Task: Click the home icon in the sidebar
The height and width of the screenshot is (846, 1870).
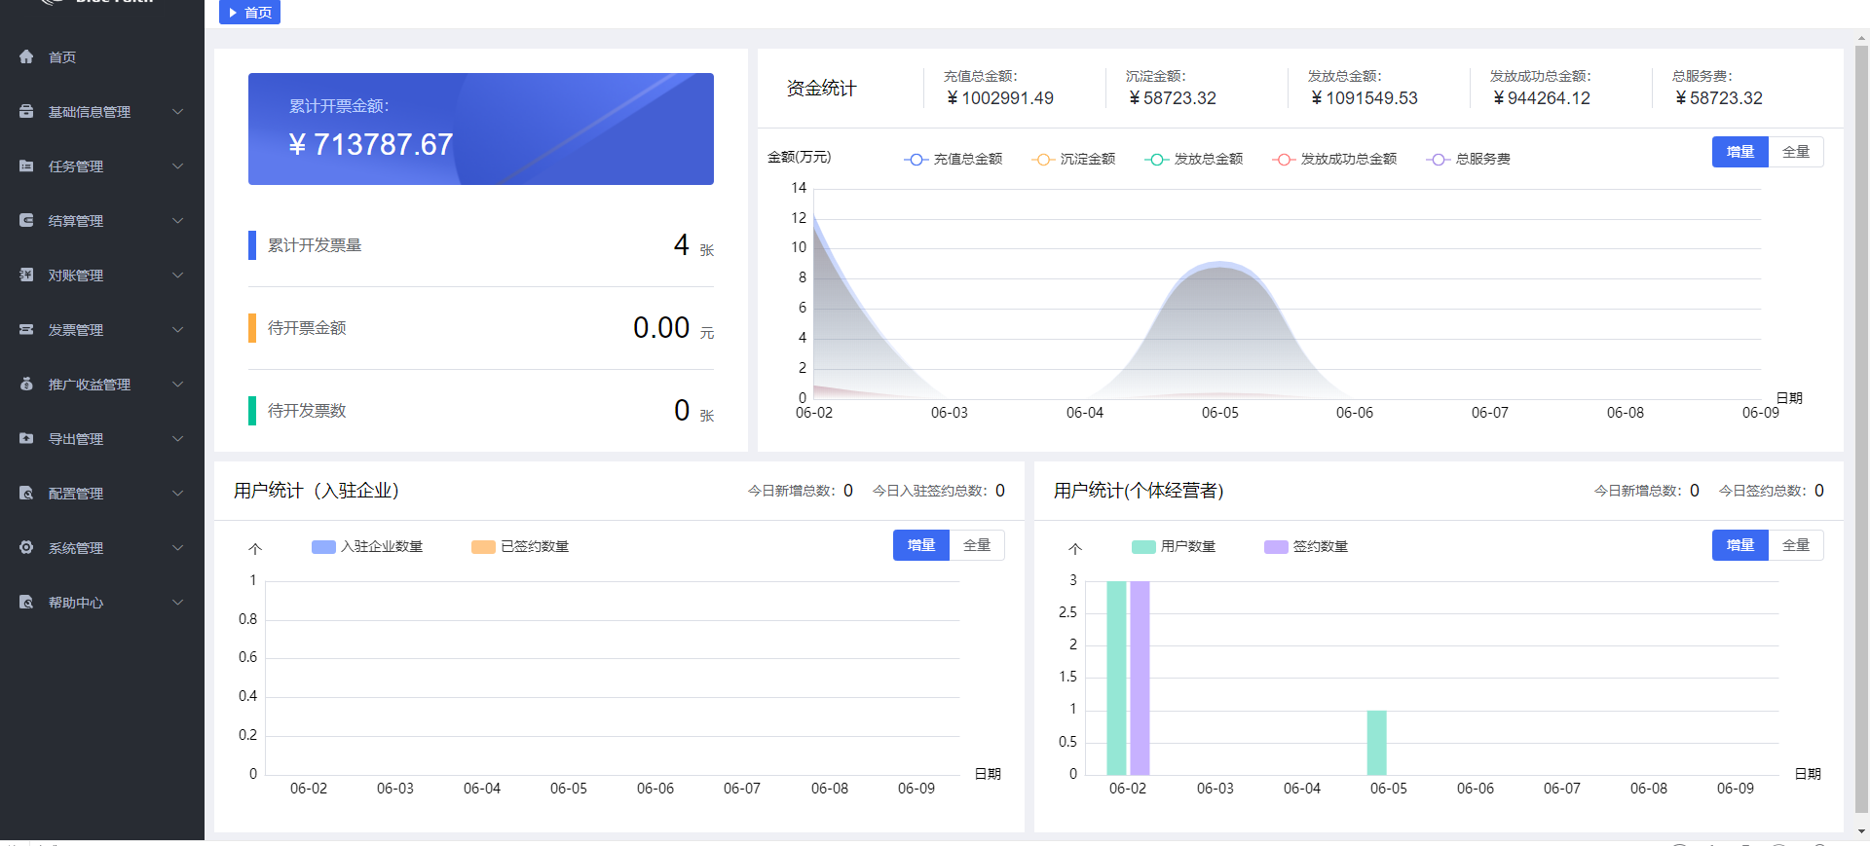Action: coord(26,56)
